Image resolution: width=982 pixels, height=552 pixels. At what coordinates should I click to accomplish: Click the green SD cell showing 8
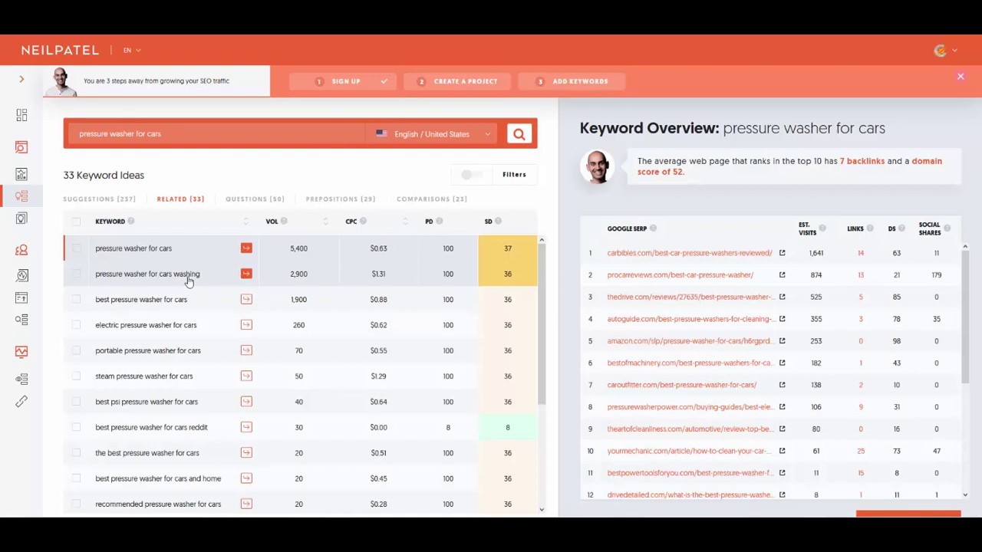tap(508, 427)
